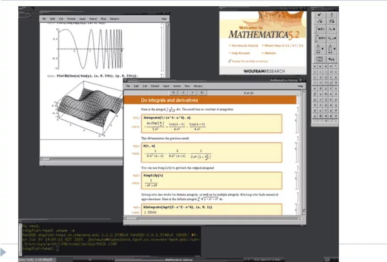Open Help menu in plot notebook window
Image resolution: width=387 pixels, height=262 pixels.
(x=164, y=19)
